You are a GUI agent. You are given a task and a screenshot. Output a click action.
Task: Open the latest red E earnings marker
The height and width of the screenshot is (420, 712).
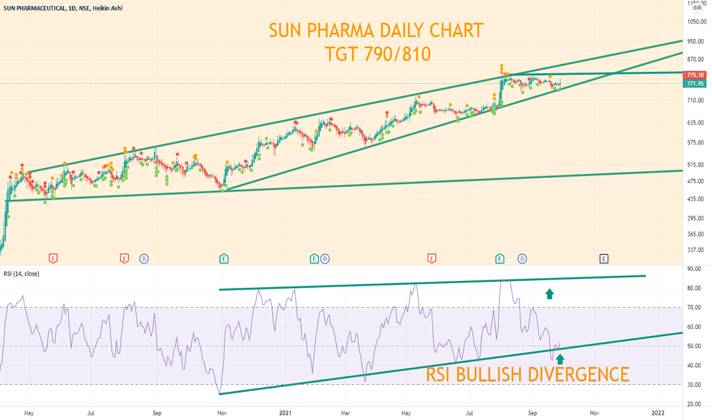coord(432,259)
